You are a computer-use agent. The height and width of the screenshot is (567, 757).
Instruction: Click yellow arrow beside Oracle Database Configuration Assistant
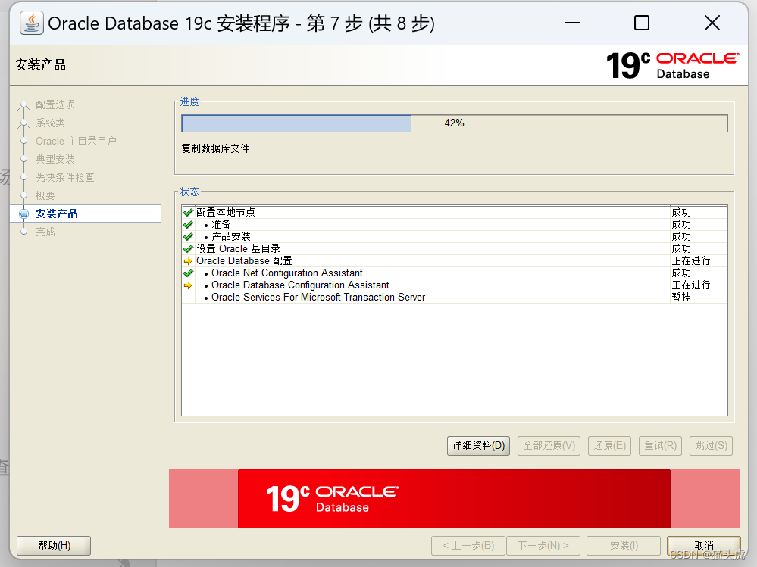point(188,285)
